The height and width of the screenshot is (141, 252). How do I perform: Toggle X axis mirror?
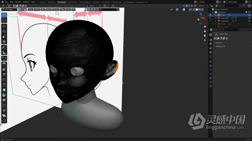187,6
